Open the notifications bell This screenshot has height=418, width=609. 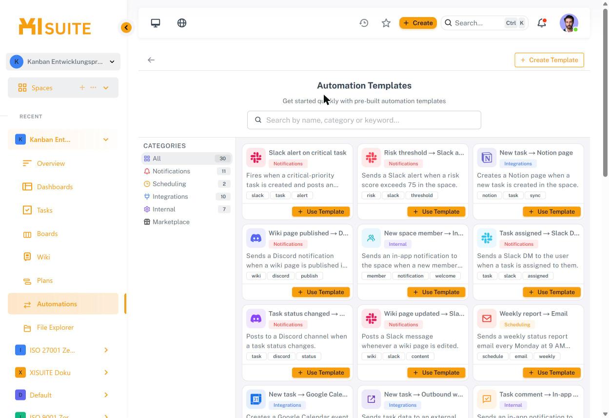pyautogui.click(x=542, y=23)
